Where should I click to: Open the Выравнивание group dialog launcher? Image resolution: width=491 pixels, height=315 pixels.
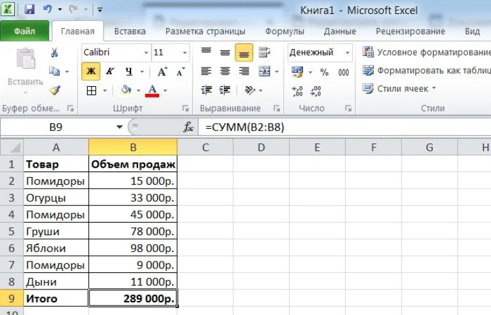pyautogui.click(x=276, y=108)
